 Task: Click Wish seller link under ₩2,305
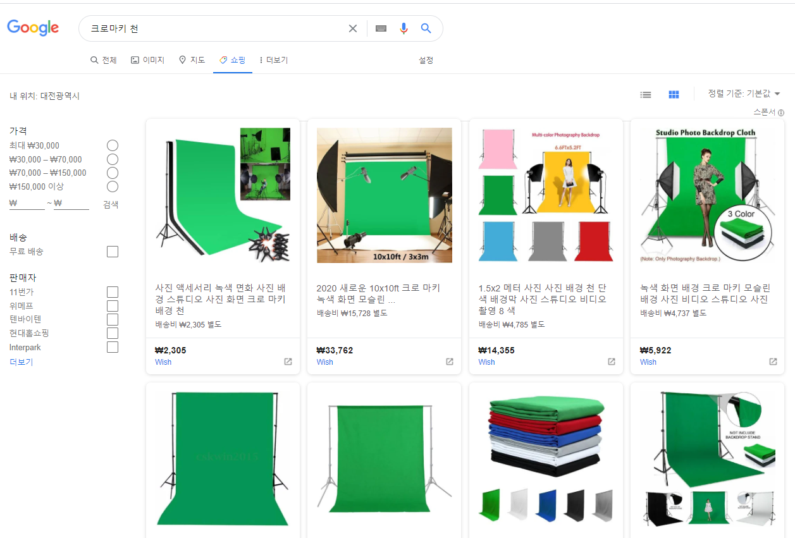click(x=163, y=362)
